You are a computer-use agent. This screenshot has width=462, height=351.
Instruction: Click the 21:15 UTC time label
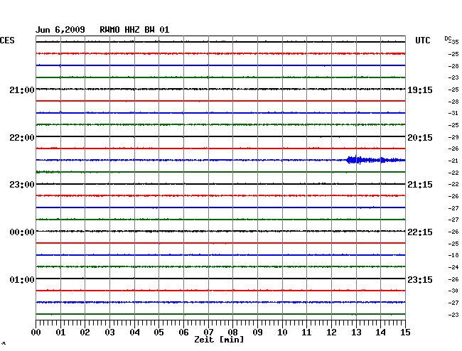(x=420, y=185)
